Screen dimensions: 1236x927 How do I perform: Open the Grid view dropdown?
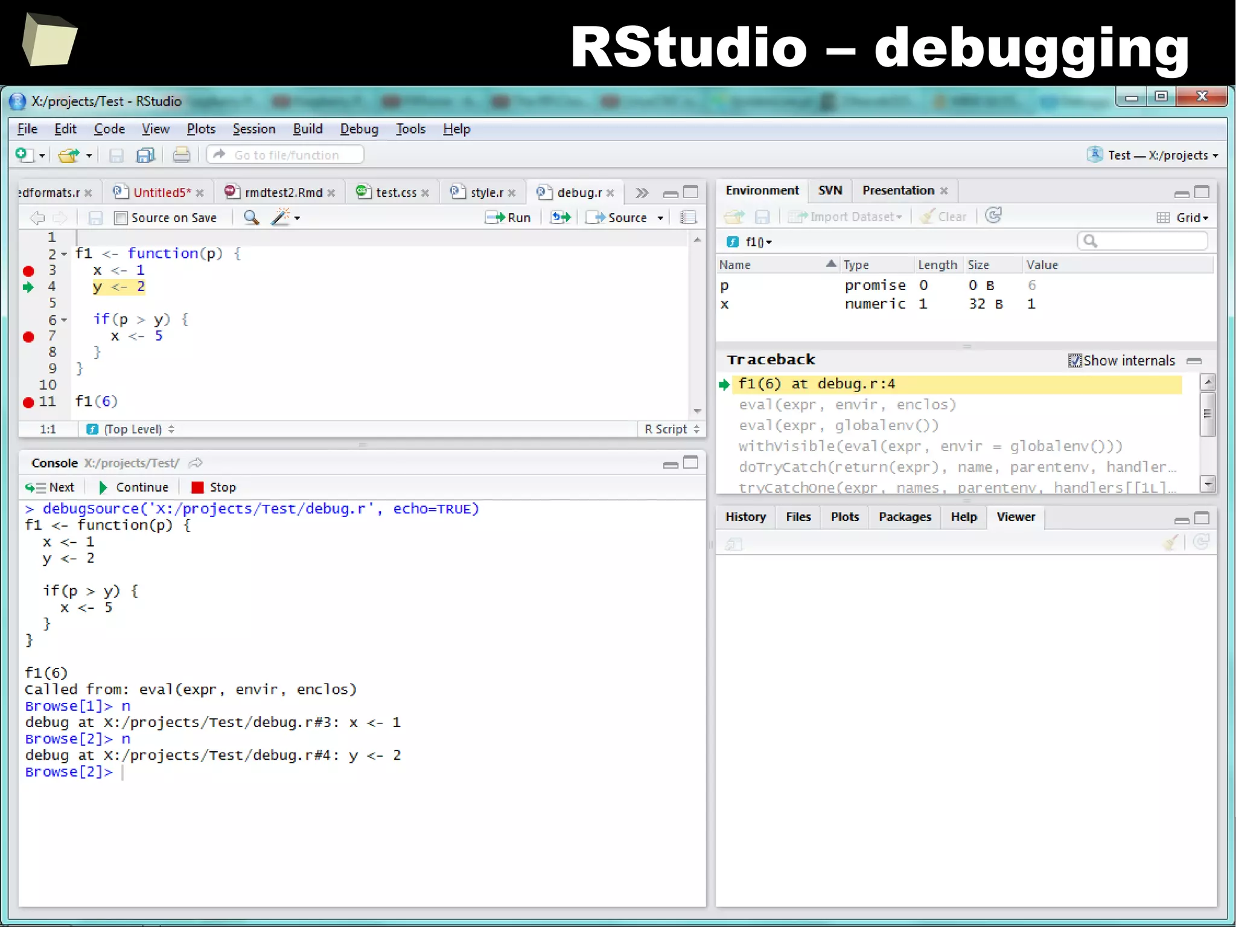tap(1183, 217)
